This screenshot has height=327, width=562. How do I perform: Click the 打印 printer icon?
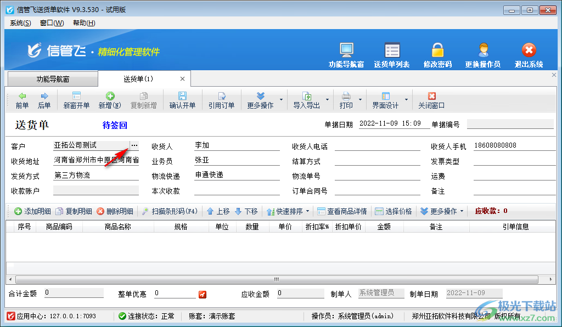pyautogui.click(x=346, y=100)
